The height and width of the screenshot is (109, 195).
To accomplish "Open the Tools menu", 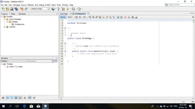I will pyautogui.click(x=59, y=5).
